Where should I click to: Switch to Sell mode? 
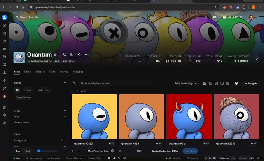pyautogui.click(x=28, y=151)
